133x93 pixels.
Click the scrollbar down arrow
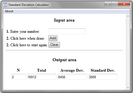tap(128, 88)
